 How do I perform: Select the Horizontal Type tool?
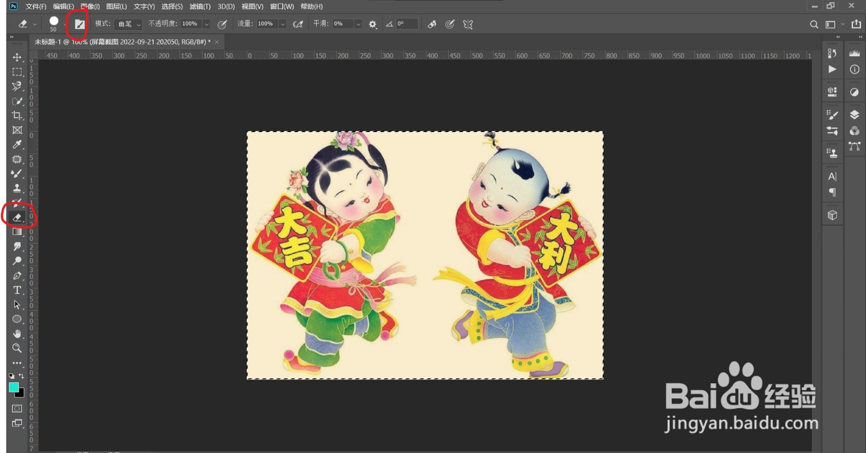[x=17, y=290]
